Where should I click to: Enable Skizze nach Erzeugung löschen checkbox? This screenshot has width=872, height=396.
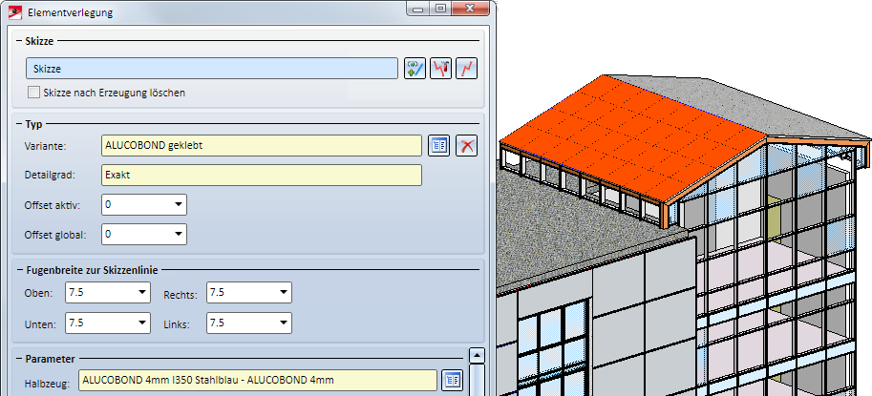point(33,93)
